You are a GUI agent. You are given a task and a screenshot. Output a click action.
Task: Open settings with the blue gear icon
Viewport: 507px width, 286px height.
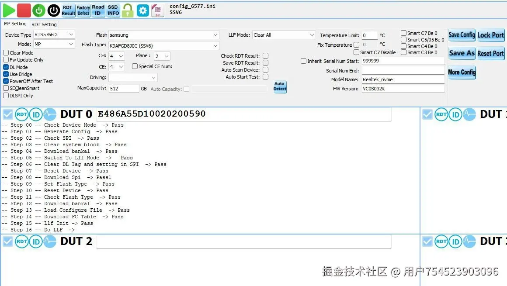(x=142, y=10)
